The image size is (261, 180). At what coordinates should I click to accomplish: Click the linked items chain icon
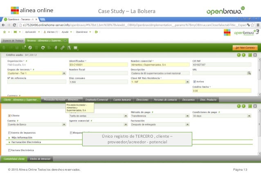click(63, 48)
